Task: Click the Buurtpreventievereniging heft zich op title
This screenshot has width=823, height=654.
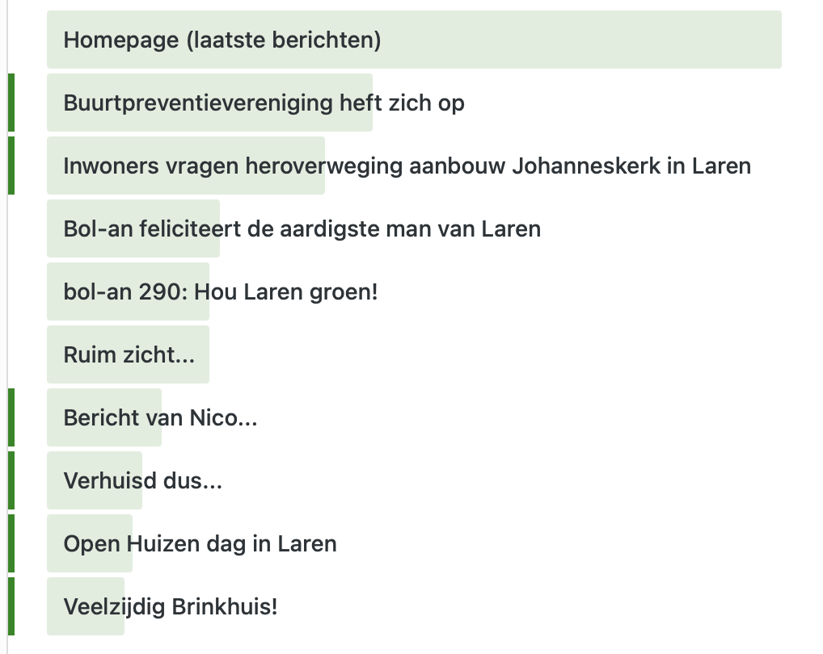Action: point(264,103)
